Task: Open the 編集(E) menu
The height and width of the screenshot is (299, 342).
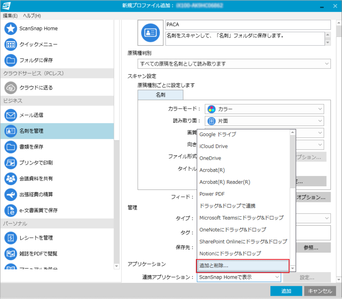Action: [10, 16]
